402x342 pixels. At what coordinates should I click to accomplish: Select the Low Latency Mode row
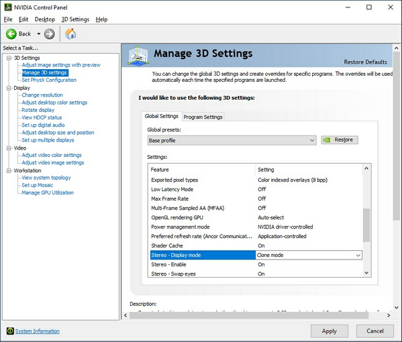[256, 189]
